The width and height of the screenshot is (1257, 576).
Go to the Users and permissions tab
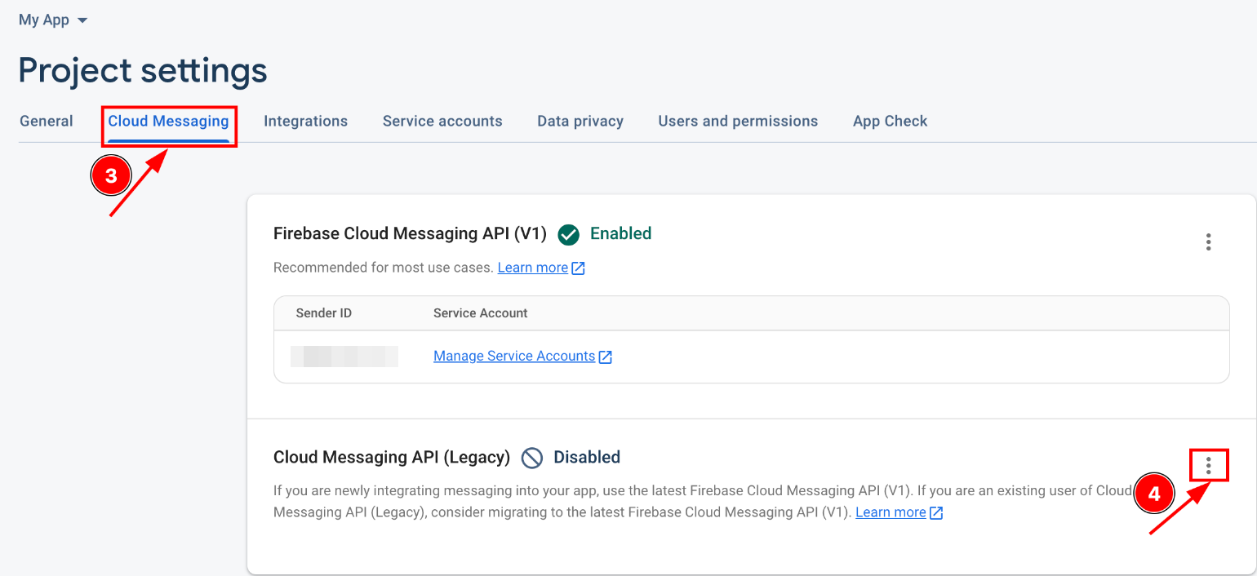(x=738, y=120)
